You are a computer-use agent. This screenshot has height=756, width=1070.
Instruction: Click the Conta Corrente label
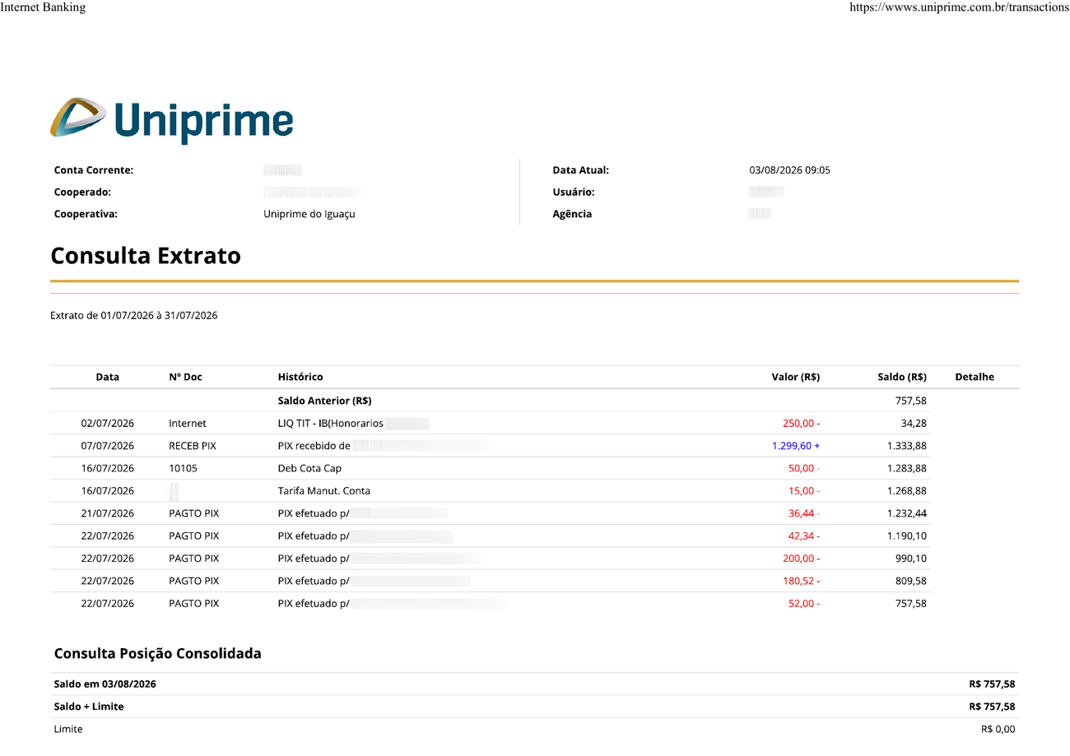pyautogui.click(x=94, y=170)
